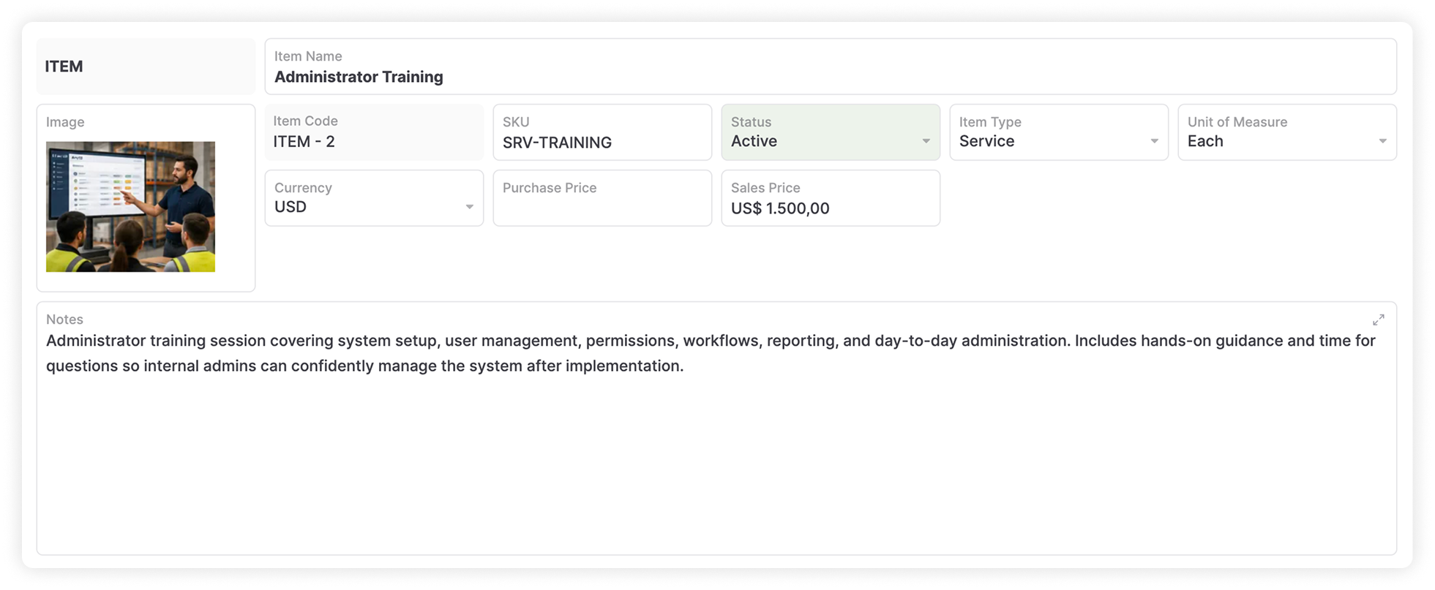Open the Item Type dropdown showing Service
The width and height of the screenshot is (1435, 590).
coord(1059,132)
